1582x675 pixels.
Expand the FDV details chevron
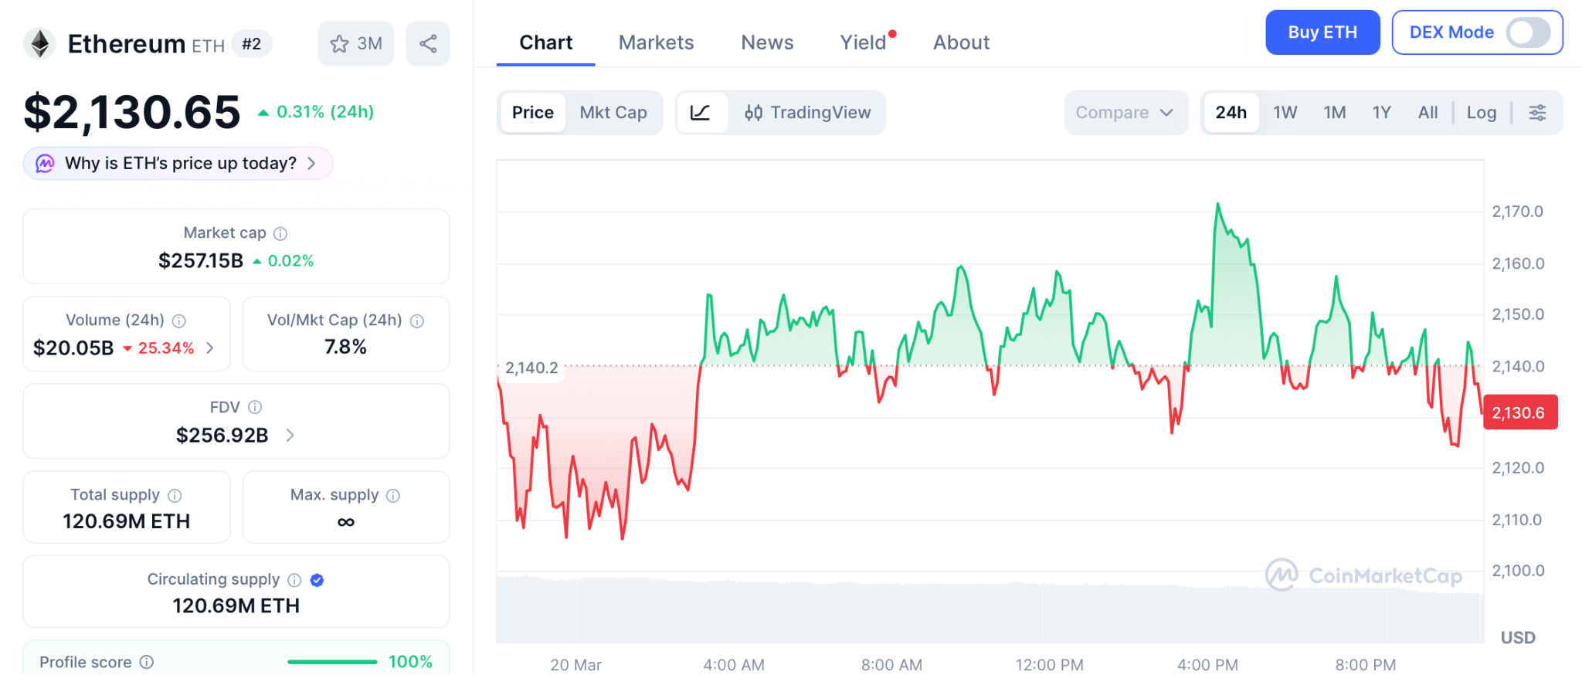(290, 436)
